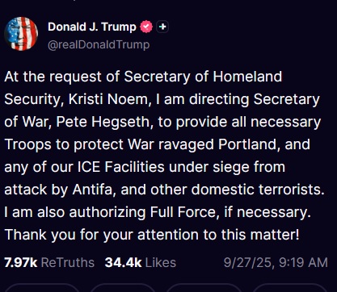Click the first action button below stats
Screen dimensions: 337x292
43,288
